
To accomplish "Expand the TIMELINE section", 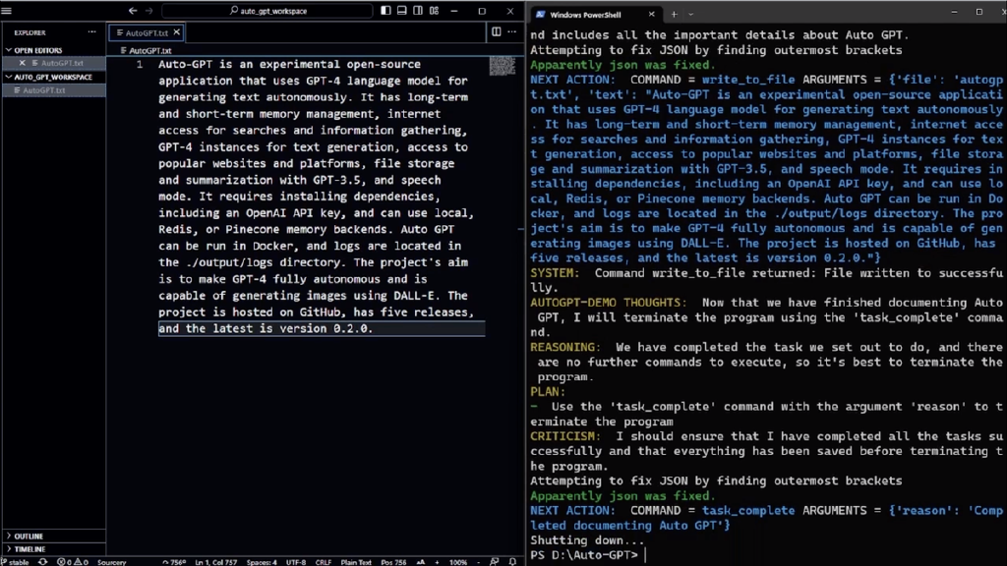I will pos(28,549).
